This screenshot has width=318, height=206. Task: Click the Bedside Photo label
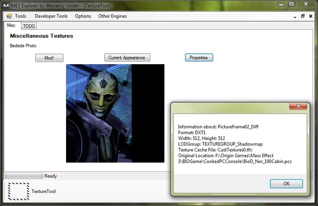(x=23, y=46)
